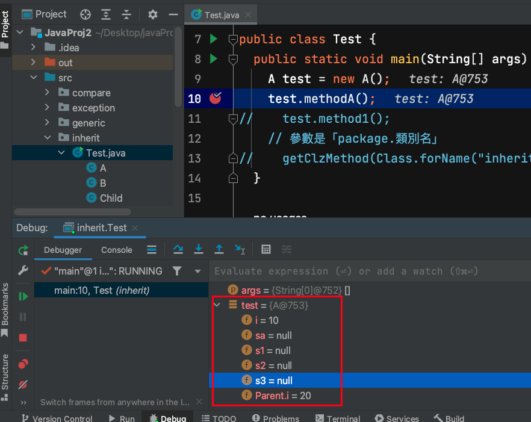
Task: Click Trace Current Stream Chain icon
Action: [x=287, y=250]
